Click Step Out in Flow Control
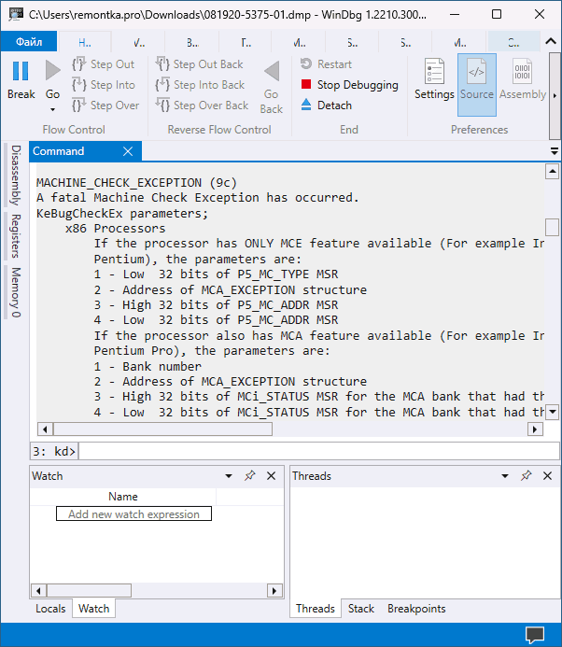562x647 pixels. click(104, 64)
